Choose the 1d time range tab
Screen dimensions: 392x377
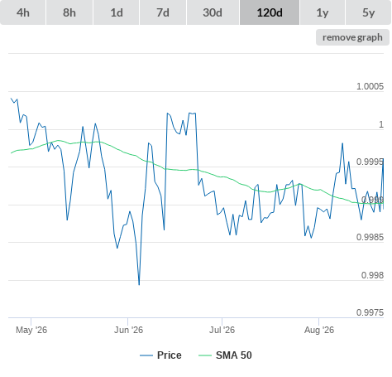pos(117,12)
